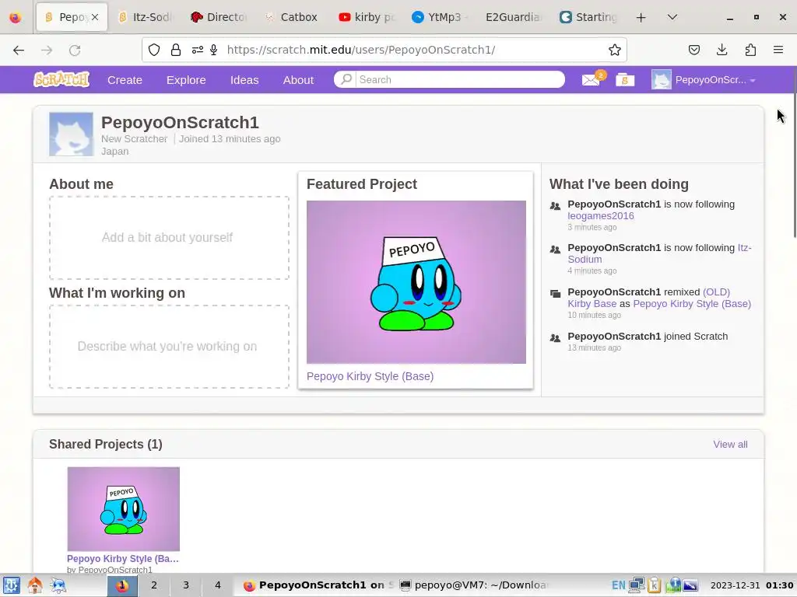Open the Pepoyo Kirby Style (Base) featured link
The image size is (797, 597).
click(370, 376)
